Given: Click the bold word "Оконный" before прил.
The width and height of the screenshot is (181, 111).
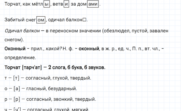Looking at the screenshot, I should tap(14, 49).
